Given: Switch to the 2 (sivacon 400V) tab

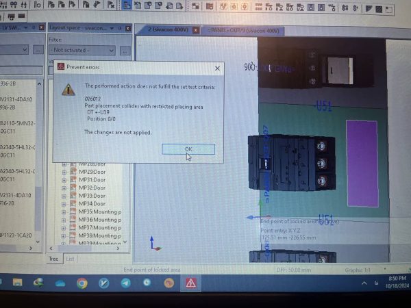Looking at the screenshot, I should [x=168, y=29].
